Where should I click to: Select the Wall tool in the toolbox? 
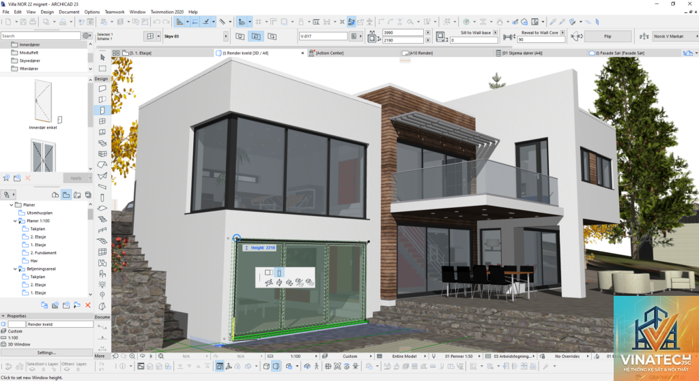click(102, 88)
